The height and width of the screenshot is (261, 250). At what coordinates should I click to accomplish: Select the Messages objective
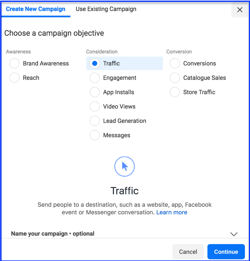[x=95, y=135]
